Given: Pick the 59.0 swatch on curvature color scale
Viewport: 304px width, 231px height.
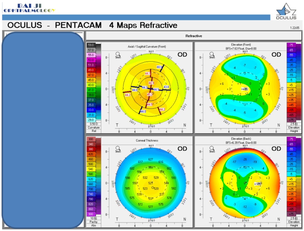Looking at the screenshot, I should (x=91, y=45).
